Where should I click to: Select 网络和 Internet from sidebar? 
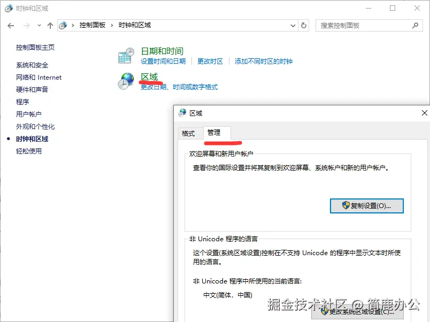[38, 76]
